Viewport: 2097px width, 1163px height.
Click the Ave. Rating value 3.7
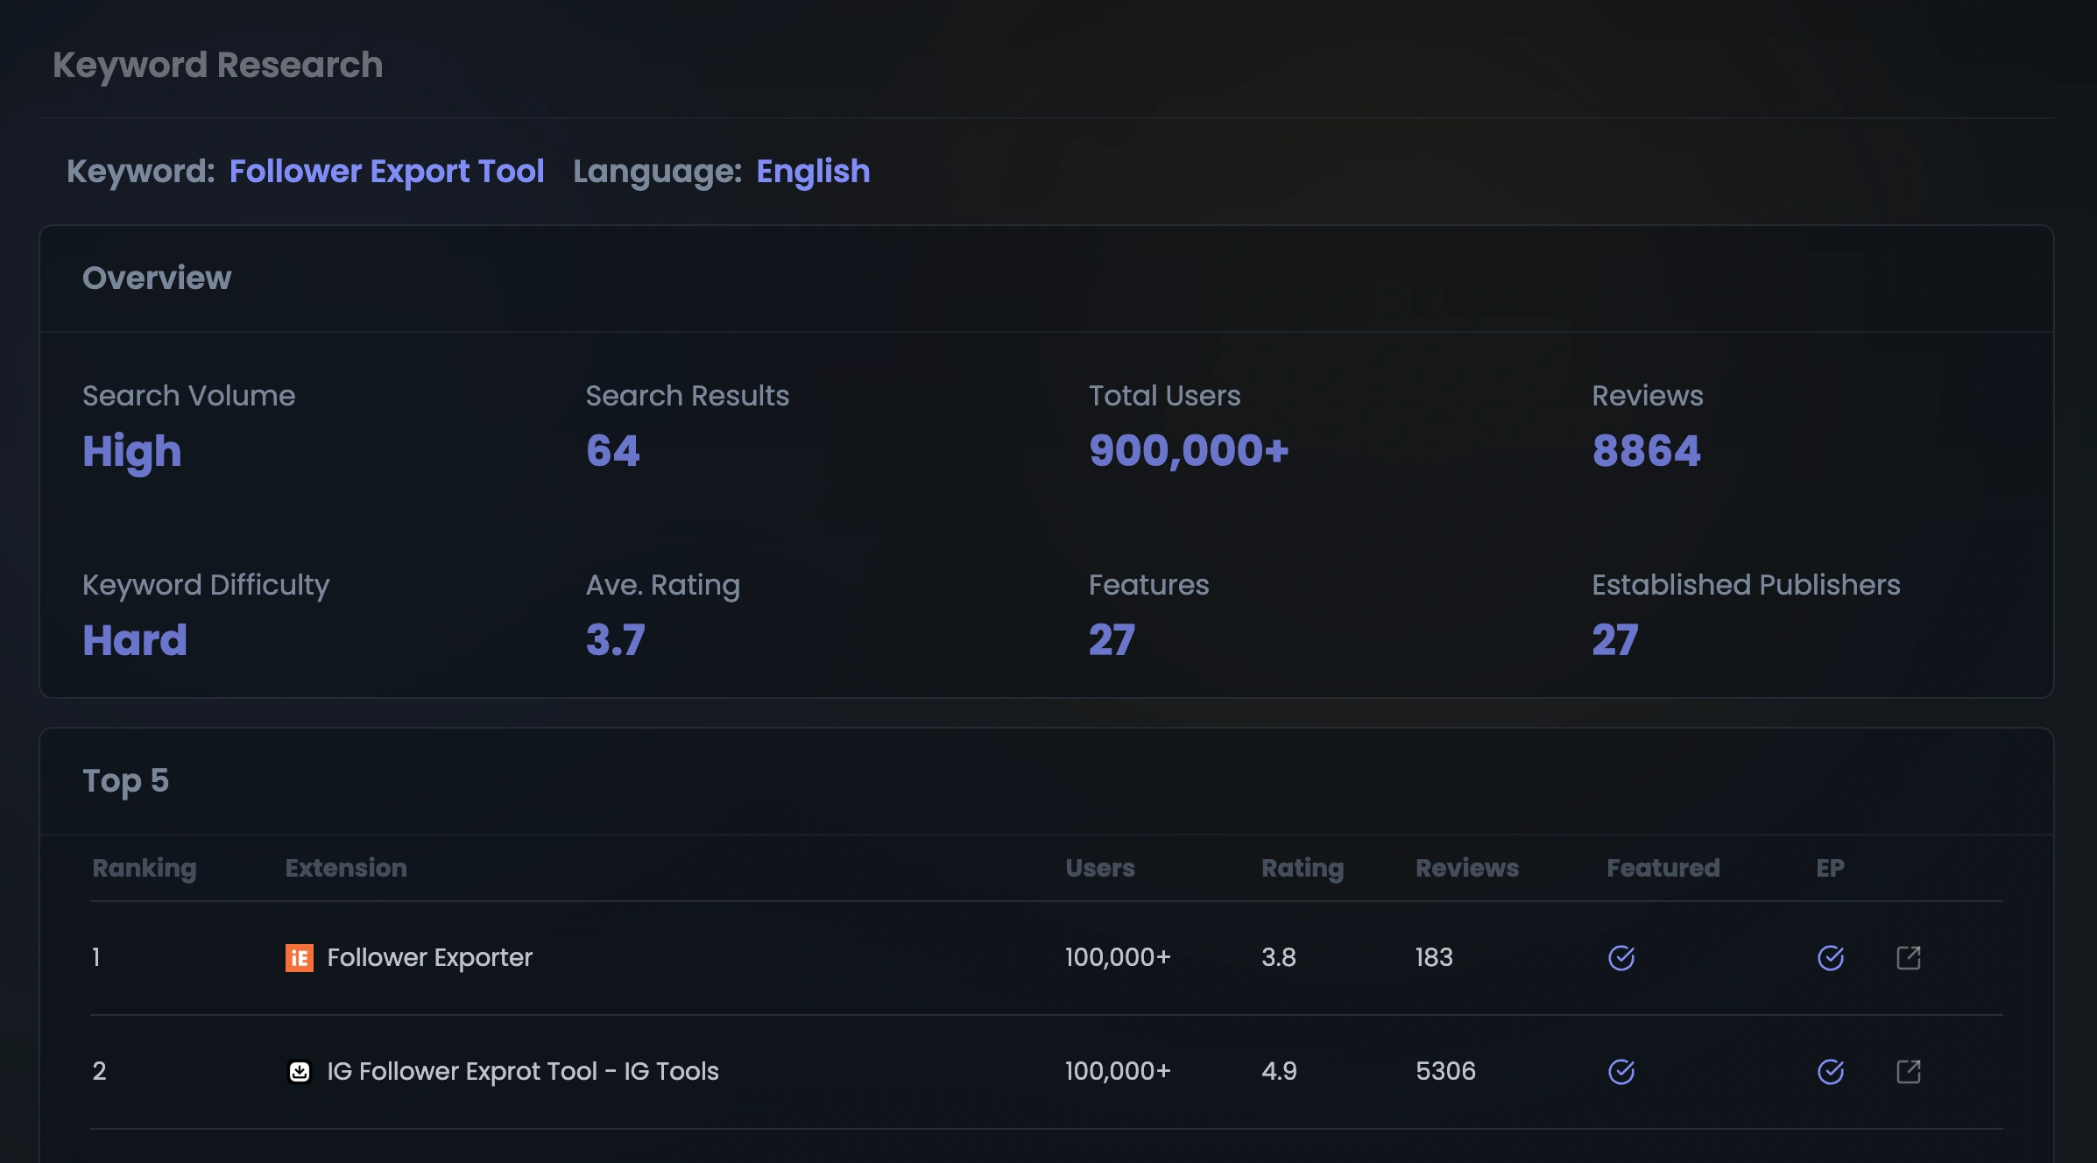[x=615, y=640]
